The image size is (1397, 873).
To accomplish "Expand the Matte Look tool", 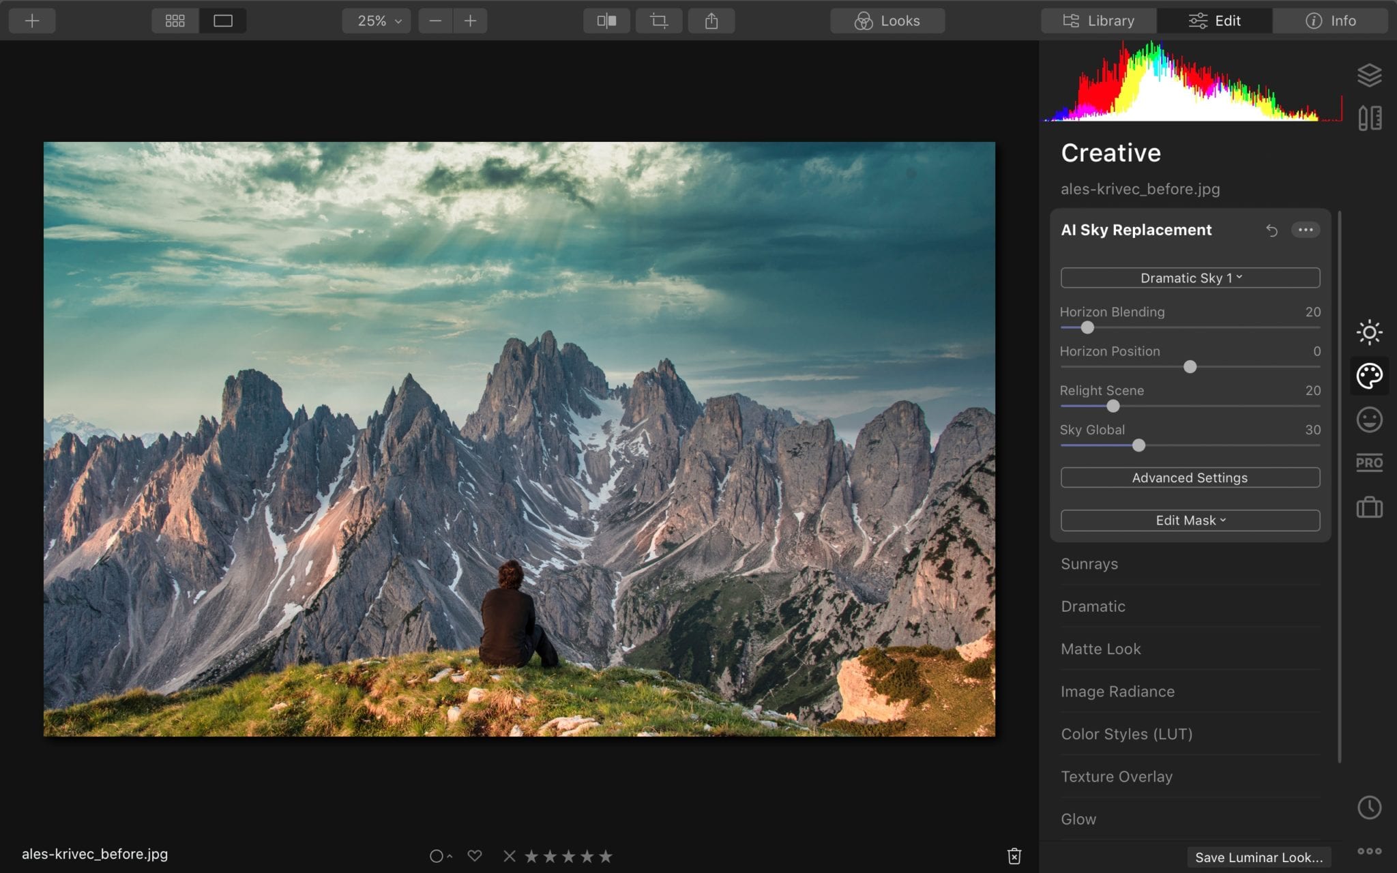I will pyautogui.click(x=1190, y=649).
